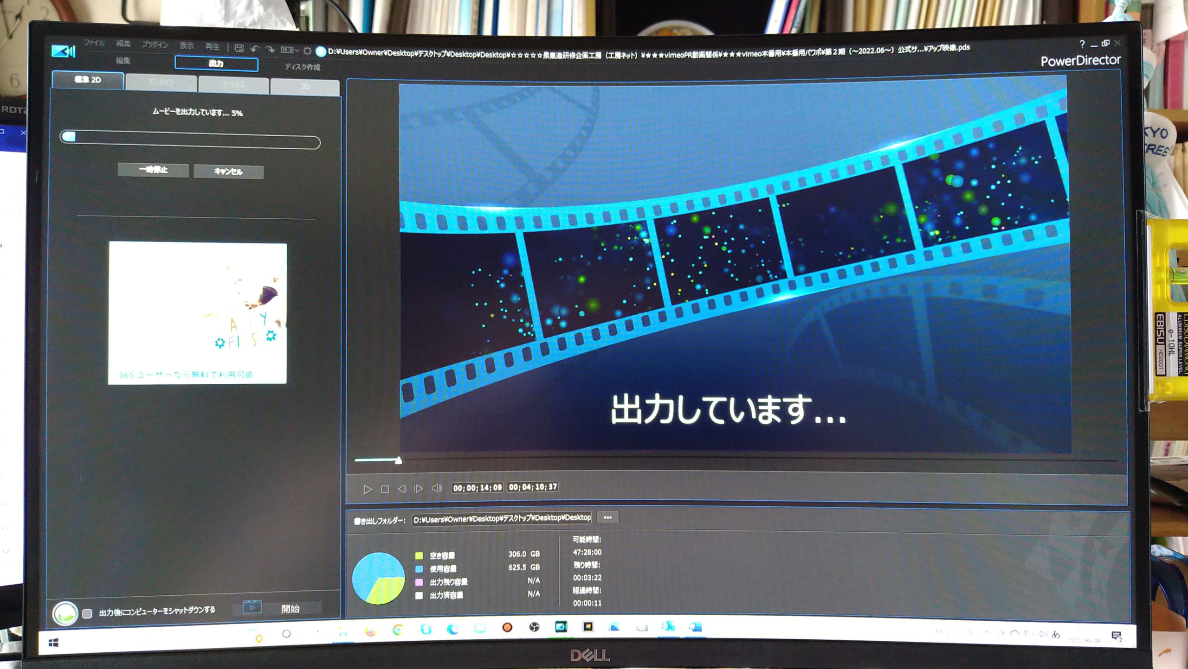Click the undo arrow icon
The width and height of the screenshot is (1188, 669).
[255, 49]
